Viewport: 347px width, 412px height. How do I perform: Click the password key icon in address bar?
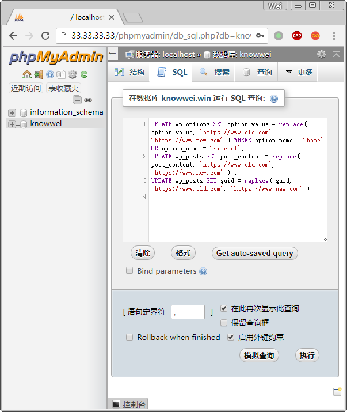click(260, 36)
